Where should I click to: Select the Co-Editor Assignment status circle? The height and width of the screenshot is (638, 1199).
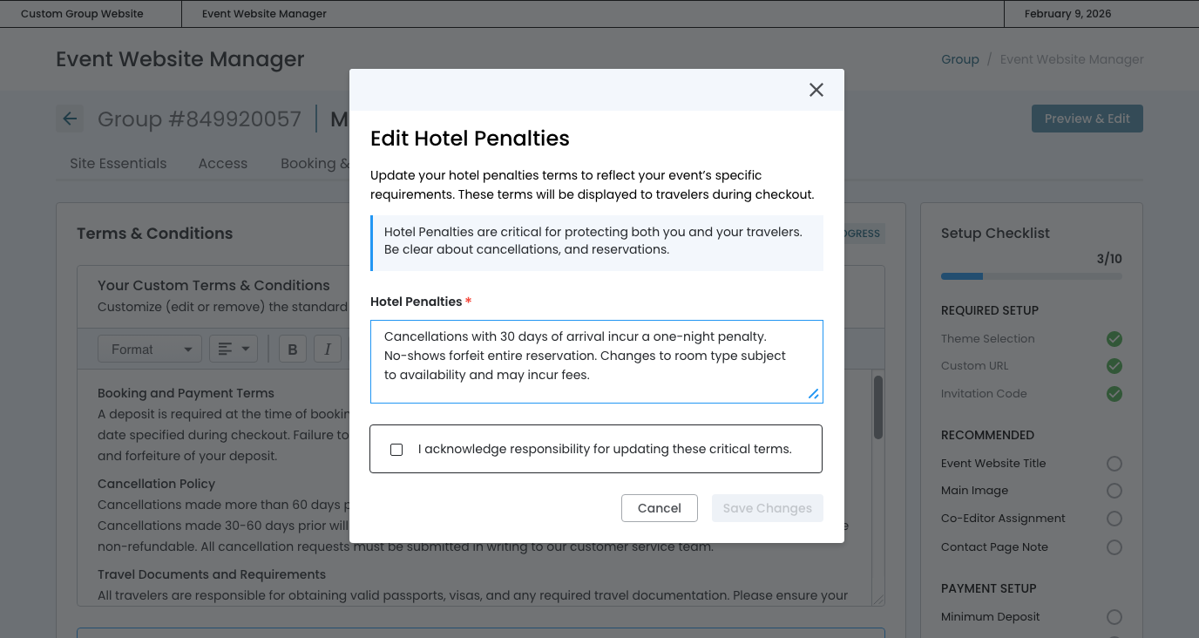click(1114, 519)
